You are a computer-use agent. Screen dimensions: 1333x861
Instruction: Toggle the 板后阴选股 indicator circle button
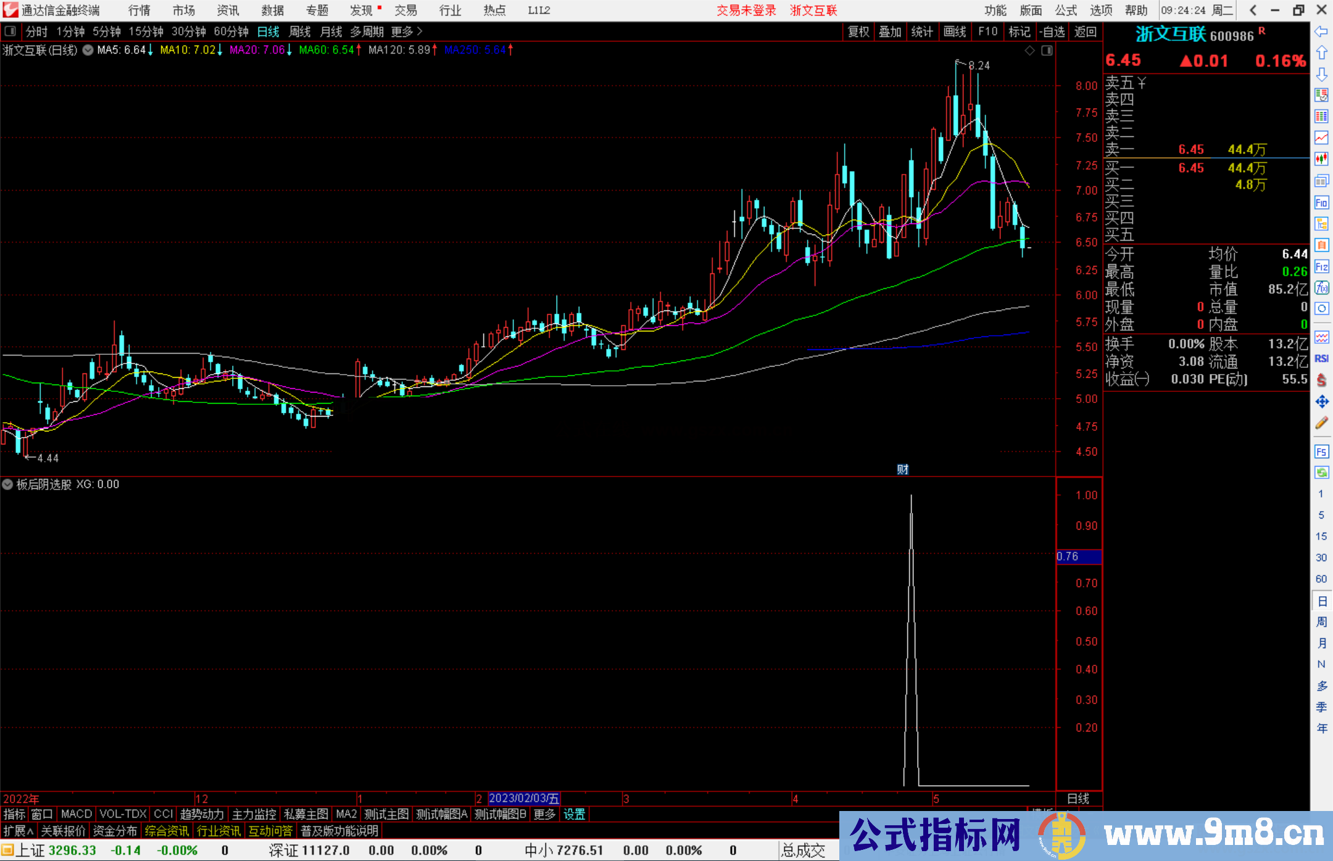pos(7,485)
